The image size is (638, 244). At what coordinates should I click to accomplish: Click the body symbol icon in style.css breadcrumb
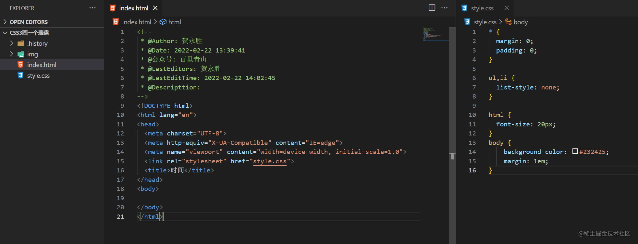coord(508,22)
